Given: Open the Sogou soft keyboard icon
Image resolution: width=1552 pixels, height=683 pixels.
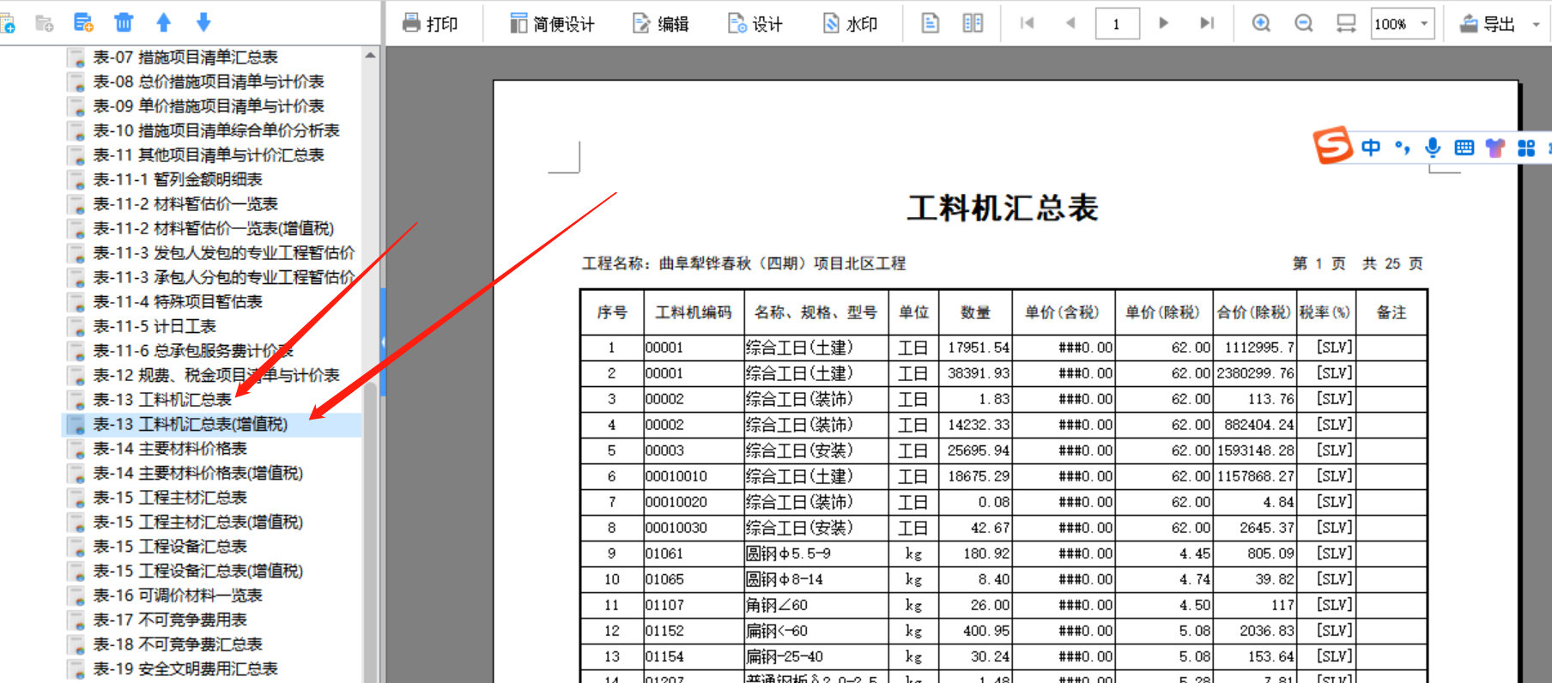Looking at the screenshot, I should click(x=1464, y=148).
